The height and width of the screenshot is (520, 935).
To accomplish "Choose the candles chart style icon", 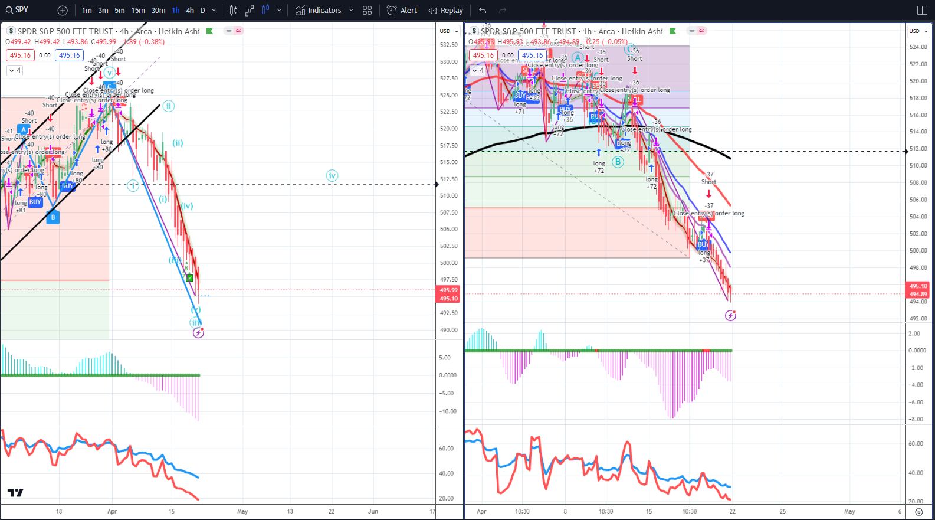I will click(x=234, y=11).
